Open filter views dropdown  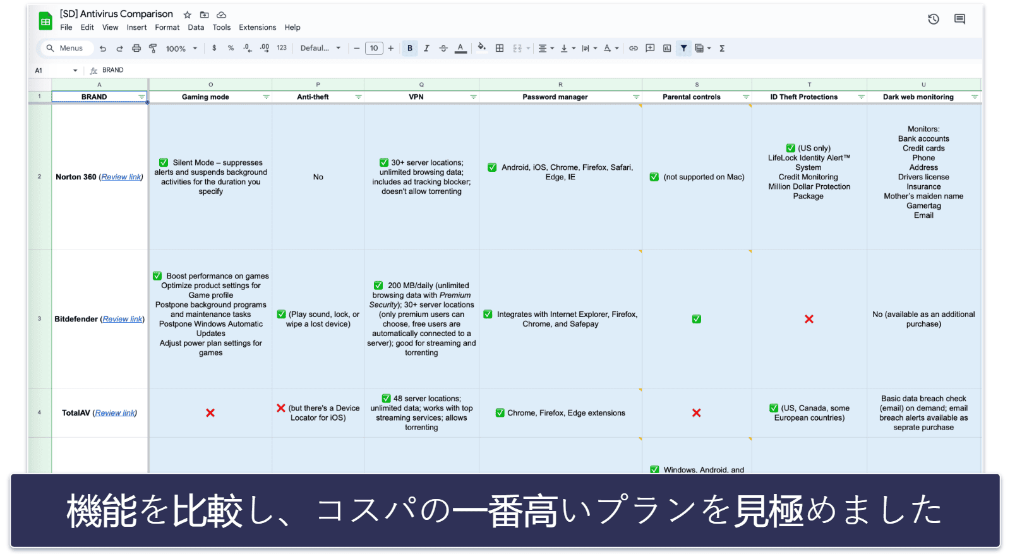click(703, 48)
